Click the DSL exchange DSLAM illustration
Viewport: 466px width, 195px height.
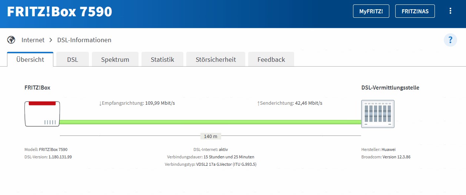(x=378, y=114)
